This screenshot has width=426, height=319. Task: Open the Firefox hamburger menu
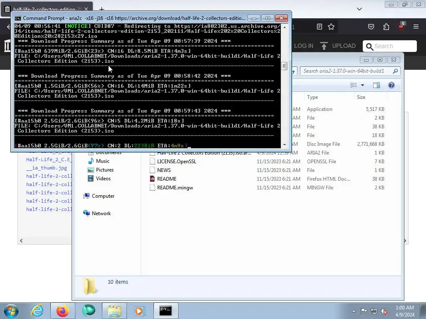click(x=416, y=27)
